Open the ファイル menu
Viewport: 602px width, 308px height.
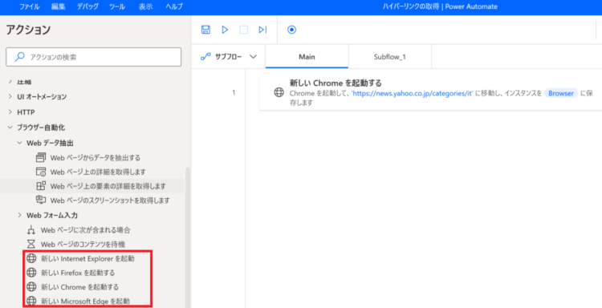pos(29,6)
